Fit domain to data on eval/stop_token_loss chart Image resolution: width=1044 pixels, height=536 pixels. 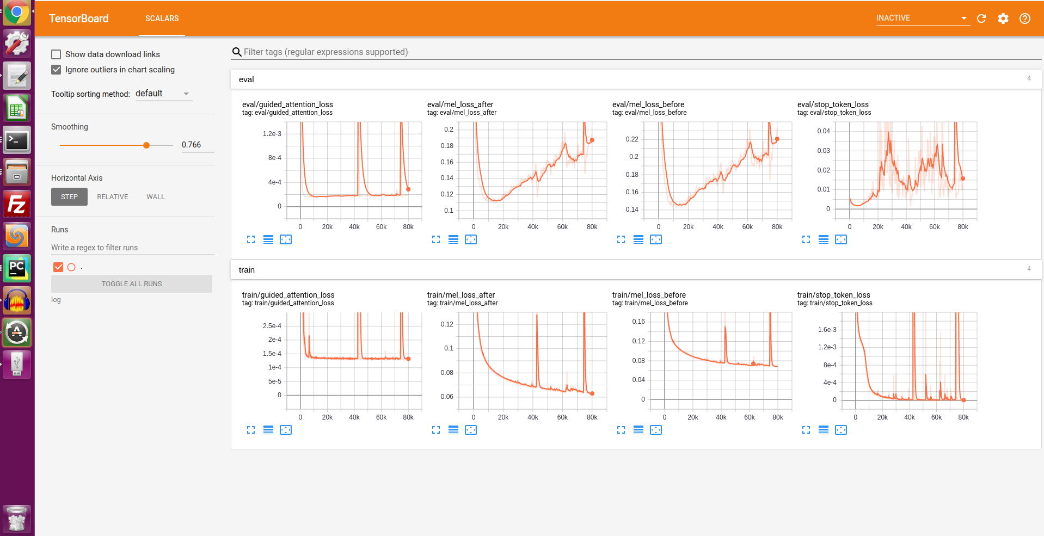click(841, 239)
